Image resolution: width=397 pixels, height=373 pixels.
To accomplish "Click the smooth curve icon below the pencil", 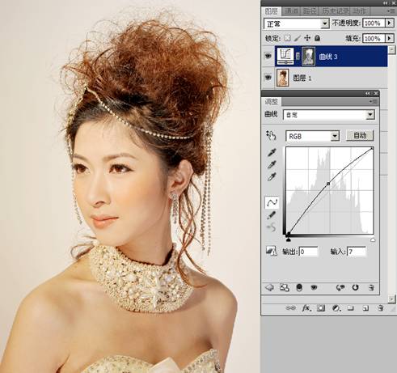I will click(x=272, y=227).
